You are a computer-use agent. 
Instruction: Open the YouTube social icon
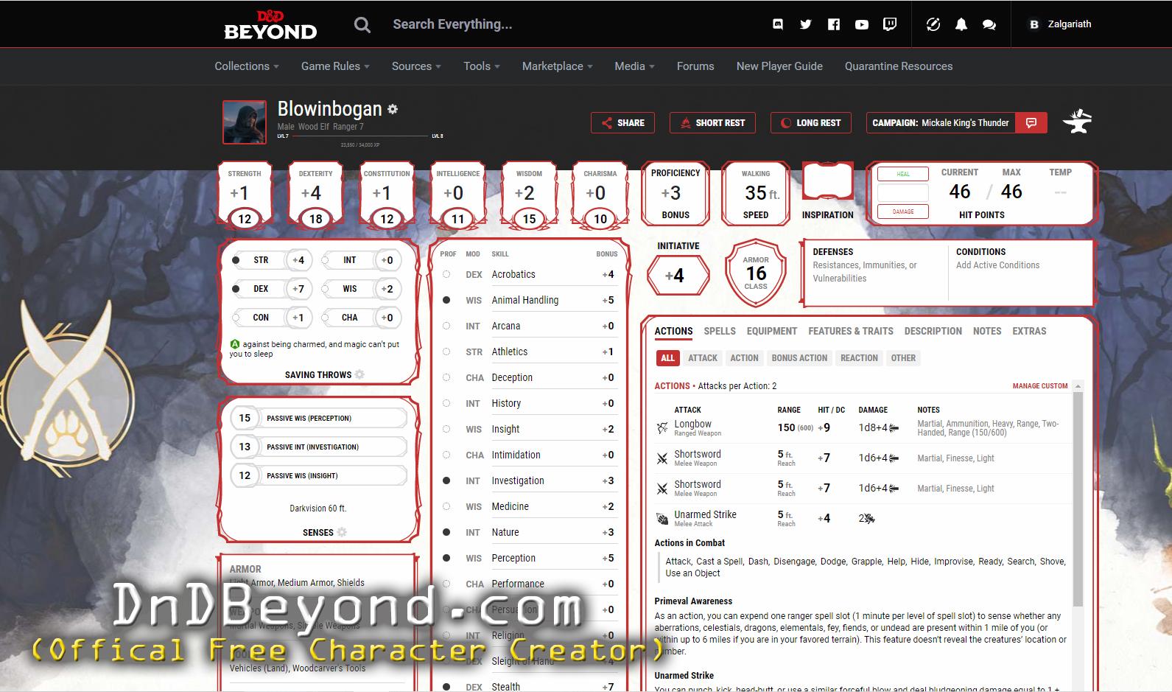click(862, 24)
